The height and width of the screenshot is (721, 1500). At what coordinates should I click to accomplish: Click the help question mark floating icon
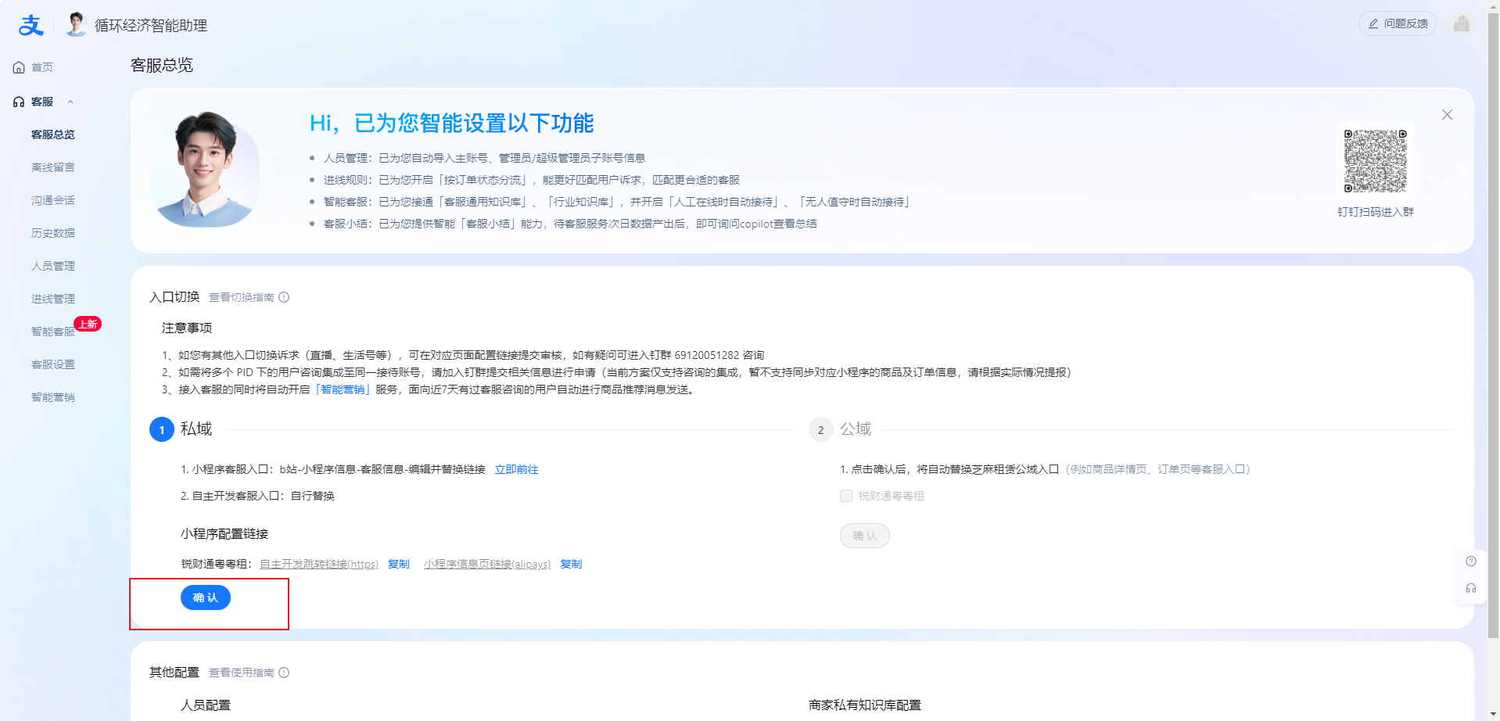[x=1470, y=561]
